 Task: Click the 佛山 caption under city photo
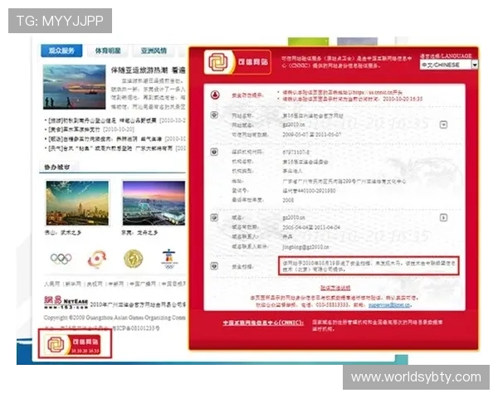63,233
